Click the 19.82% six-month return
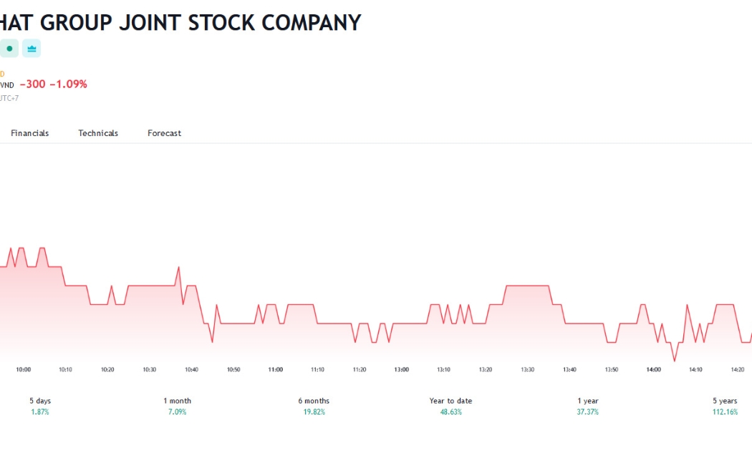Viewport: 752px width, 451px height. coord(314,412)
